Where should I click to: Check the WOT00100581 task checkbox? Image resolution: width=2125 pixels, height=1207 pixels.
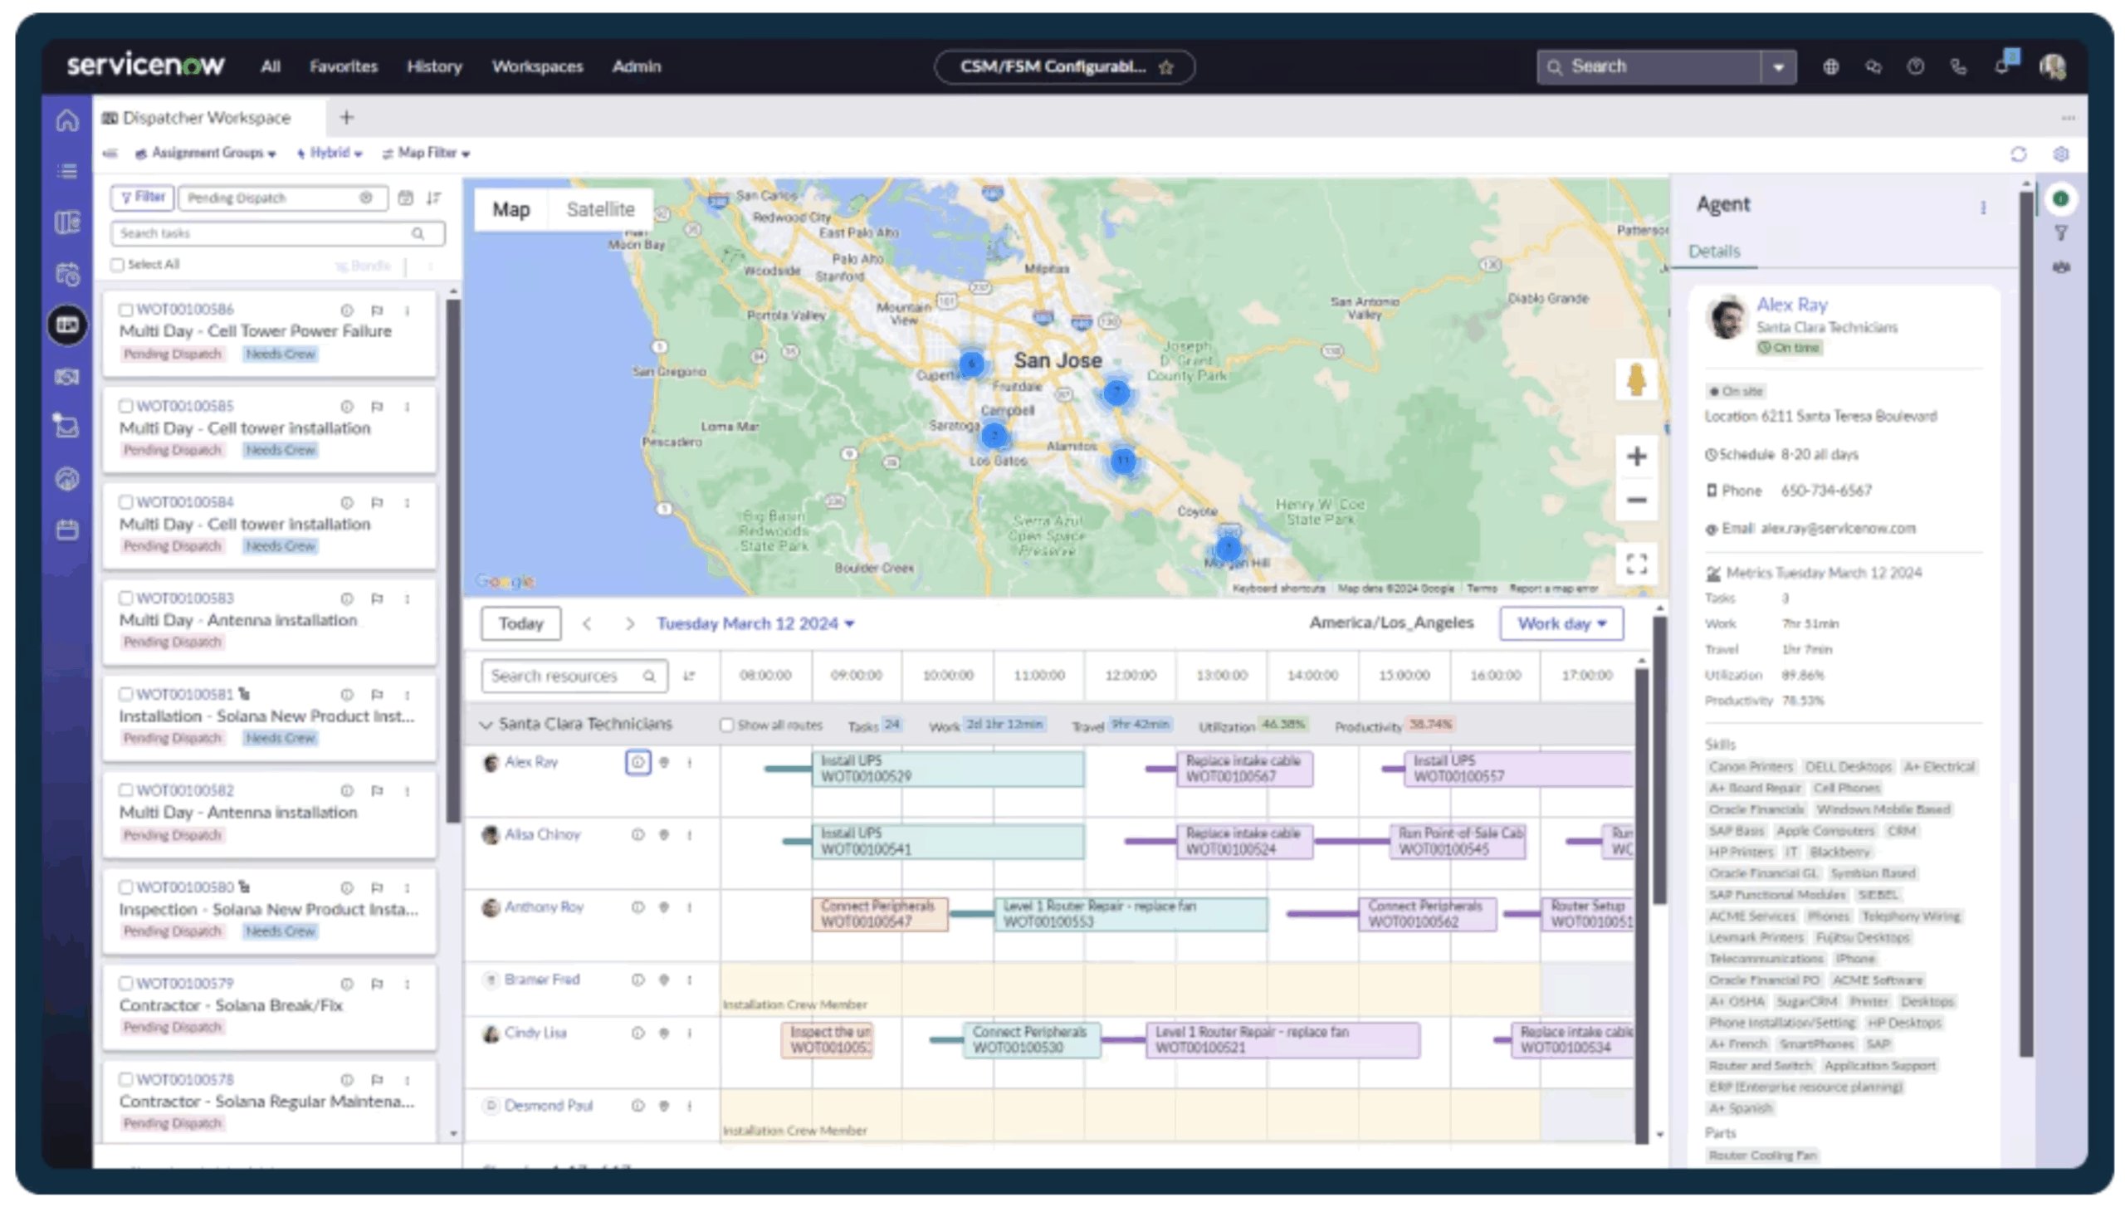tap(125, 694)
